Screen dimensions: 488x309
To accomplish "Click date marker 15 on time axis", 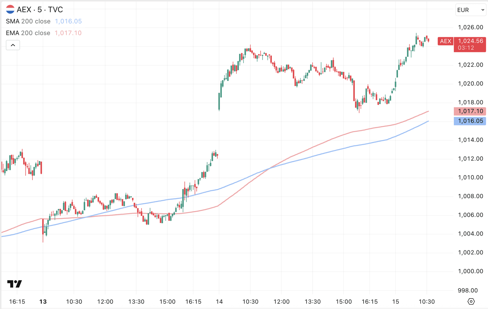I will point(395,301).
